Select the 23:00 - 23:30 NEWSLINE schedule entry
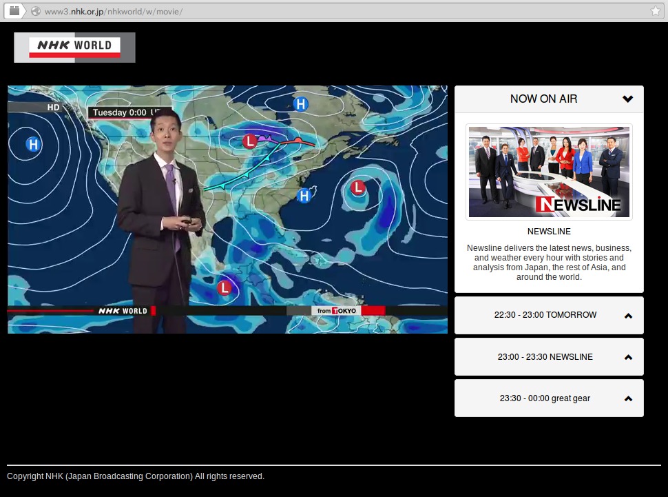This screenshot has width=668, height=497. click(549, 356)
